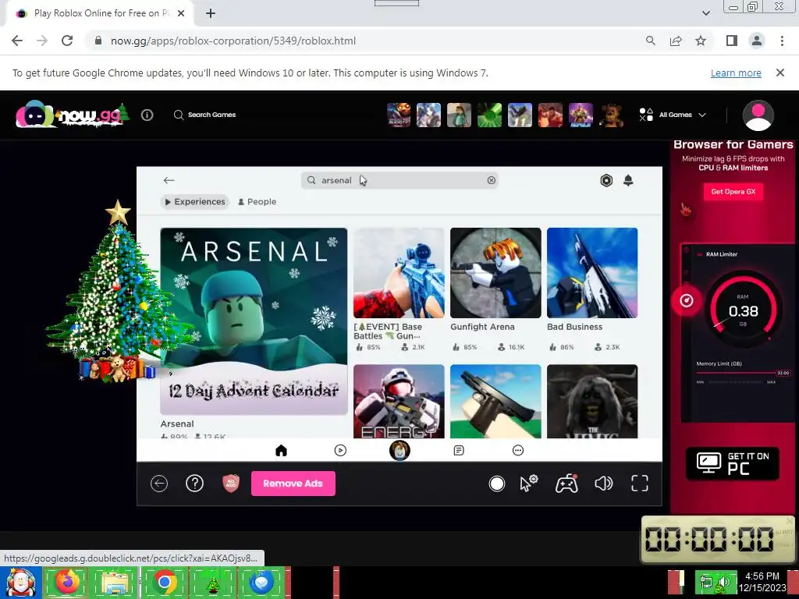The image size is (799, 599).
Task: Open the Freddy bear game icon in header
Action: 611,115
